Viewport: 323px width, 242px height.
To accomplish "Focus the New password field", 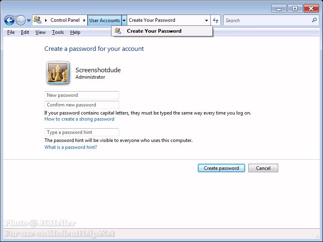I will coord(82,95).
